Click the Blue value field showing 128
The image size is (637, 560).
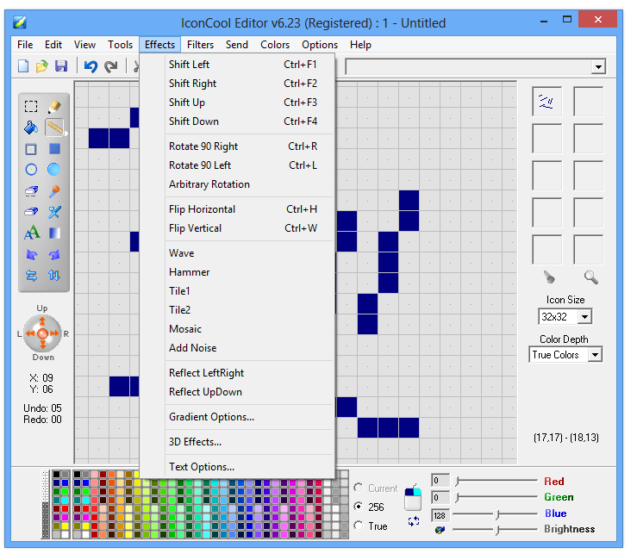pos(440,515)
